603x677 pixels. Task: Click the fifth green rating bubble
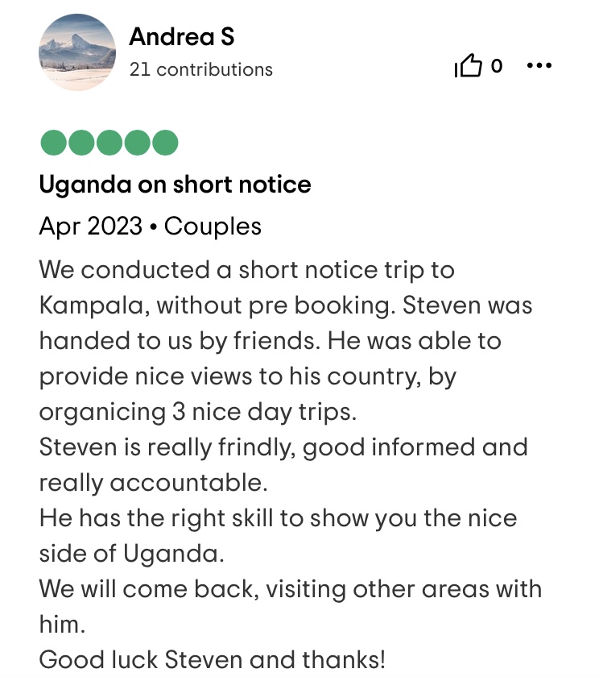point(164,143)
